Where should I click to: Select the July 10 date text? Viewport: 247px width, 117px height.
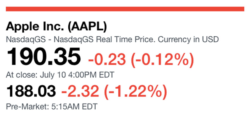53,75
